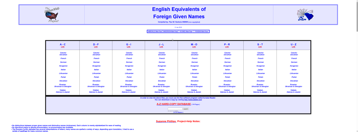Click the USGenWeb Project logo

point(52,15)
